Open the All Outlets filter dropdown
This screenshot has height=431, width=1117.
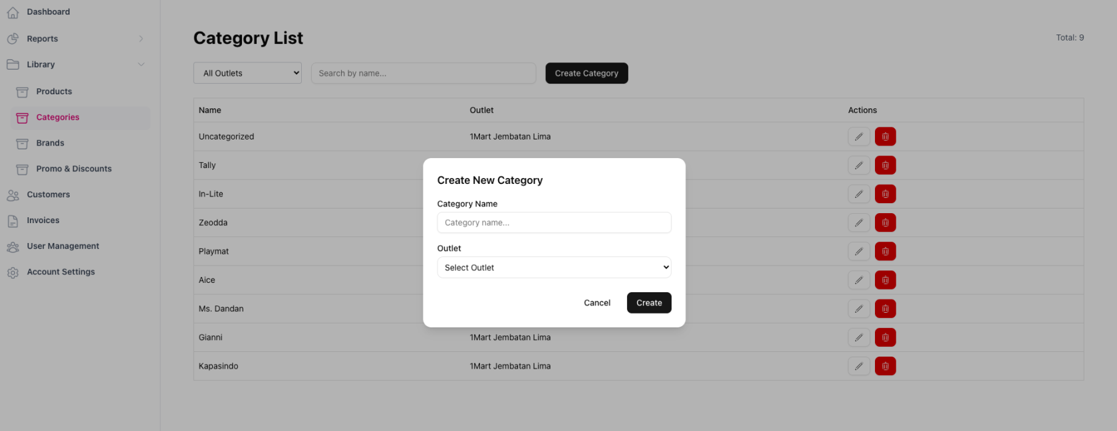click(x=247, y=73)
